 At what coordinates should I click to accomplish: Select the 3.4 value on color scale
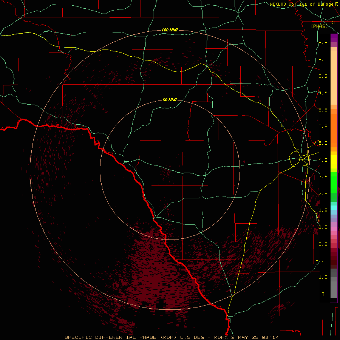(x=323, y=177)
